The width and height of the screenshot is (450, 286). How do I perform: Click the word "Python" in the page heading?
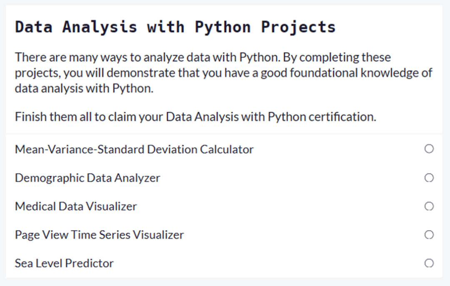coord(223,27)
